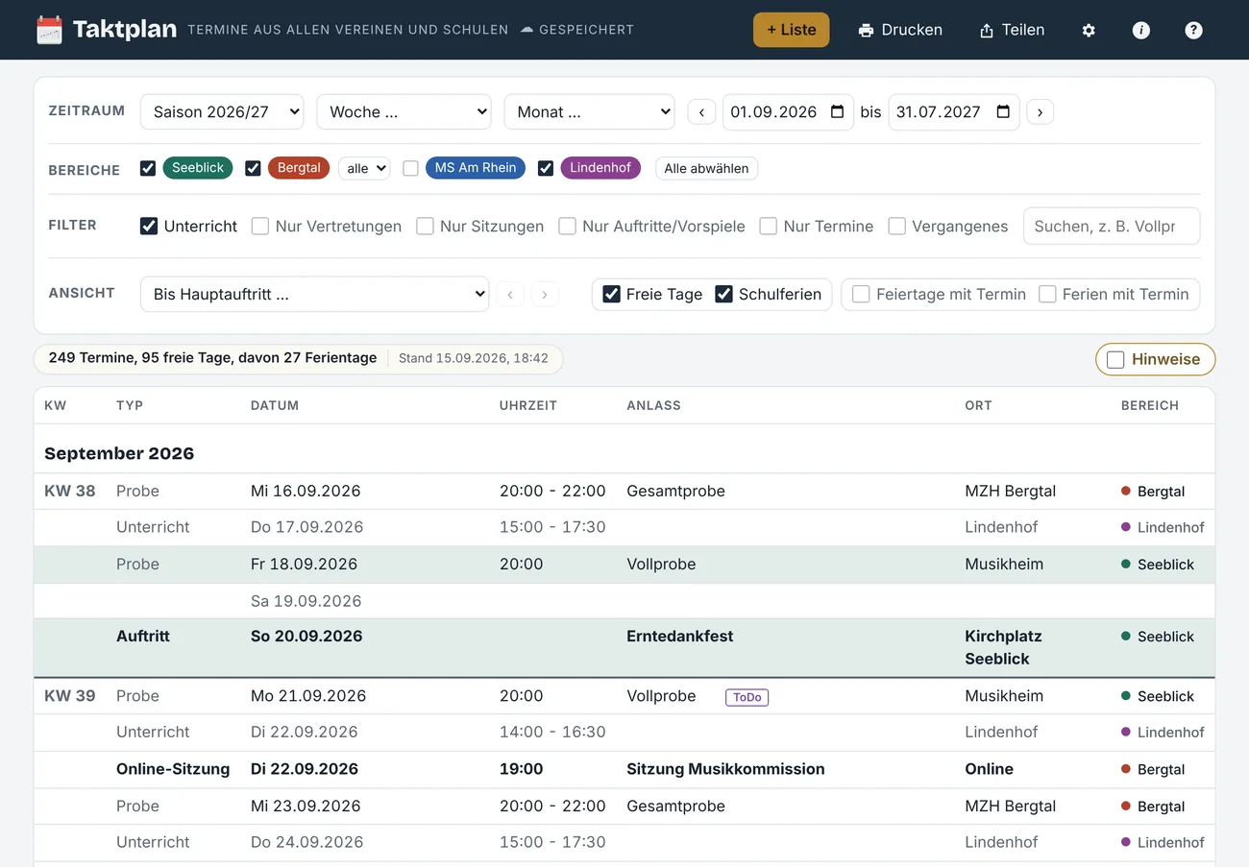The height and width of the screenshot is (867, 1249).
Task: Click the DATUM column header
Action: coord(275,405)
